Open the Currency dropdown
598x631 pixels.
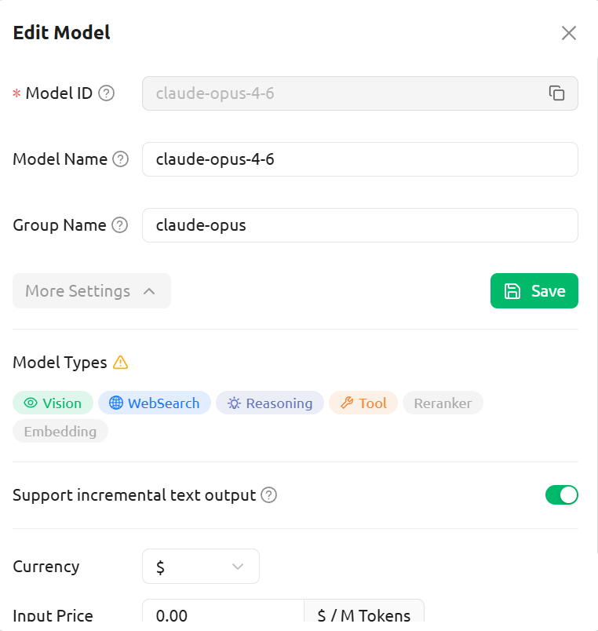click(x=200, y=567)
